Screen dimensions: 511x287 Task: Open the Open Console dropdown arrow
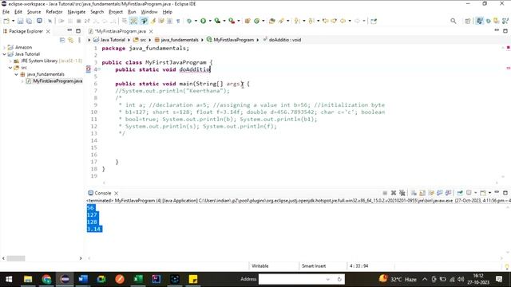click(x=489, y=193)
